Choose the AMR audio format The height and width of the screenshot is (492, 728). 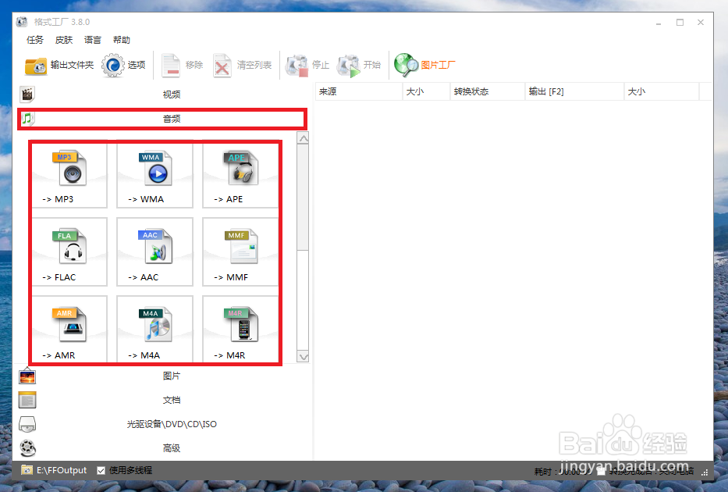click(69, 330)
